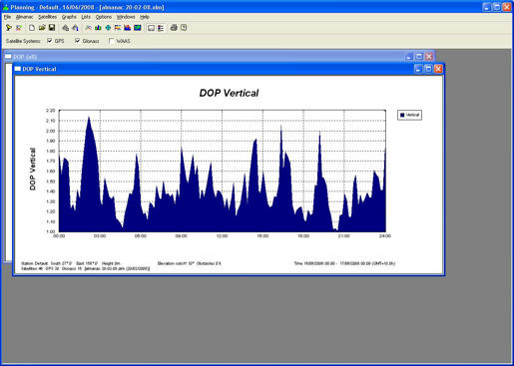Create a new file with the blank page icon
Image resolution: width=514 pixels, height=366 pixels.
coord(32,28)
